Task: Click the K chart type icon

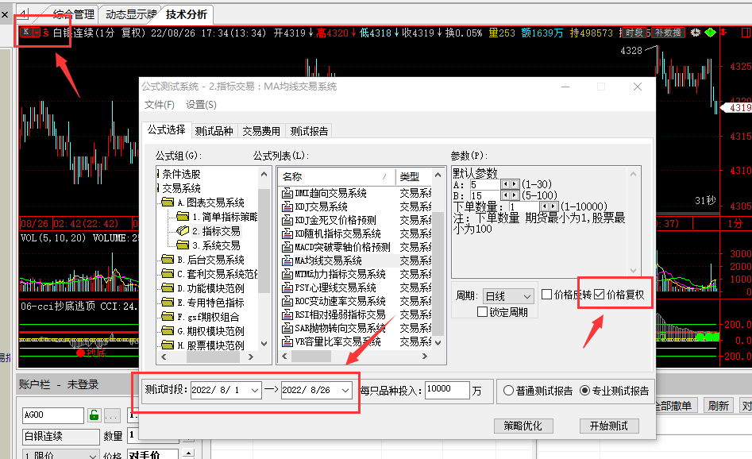Action: 26,32
